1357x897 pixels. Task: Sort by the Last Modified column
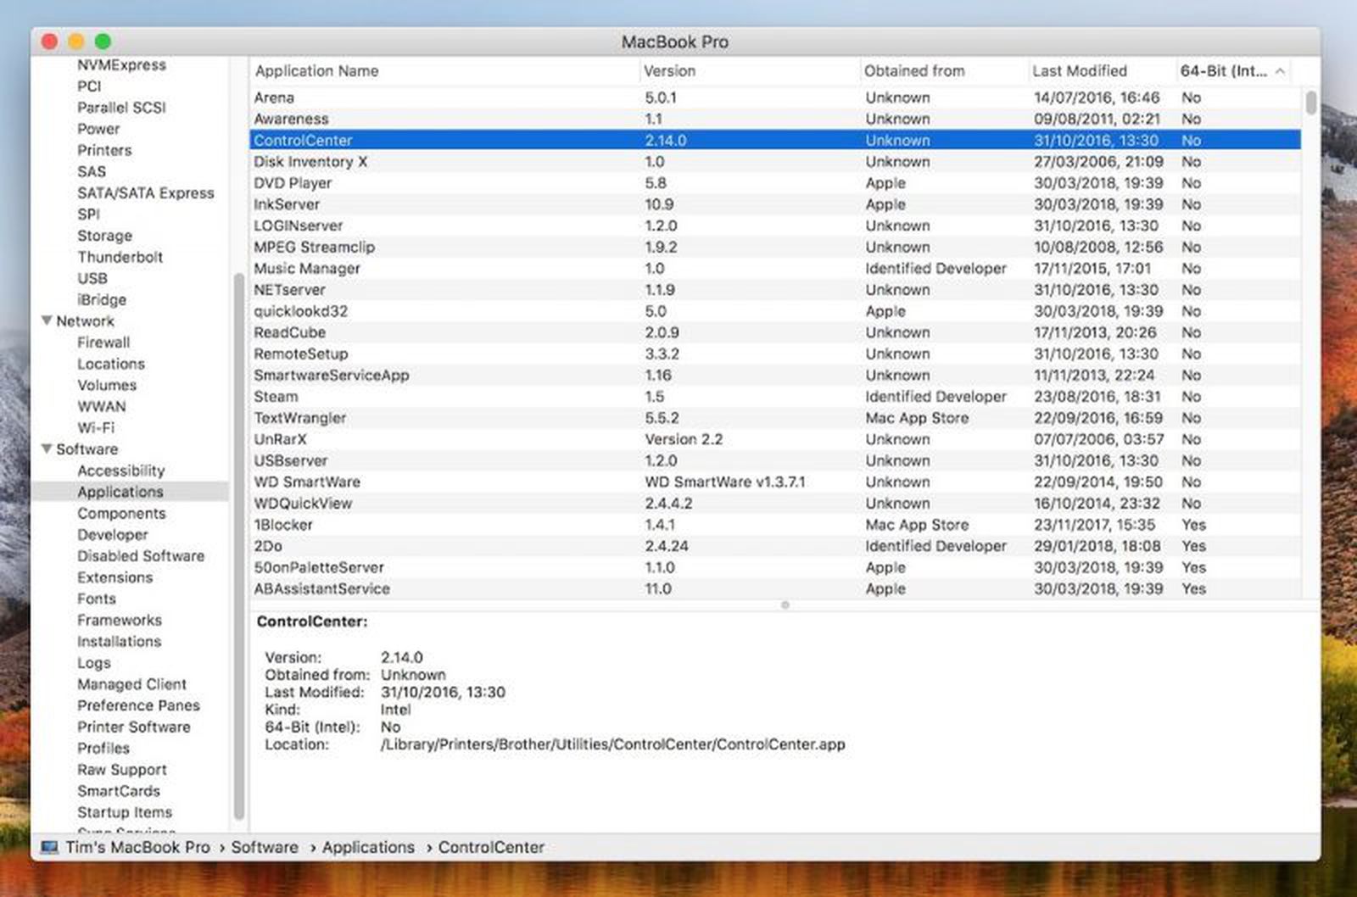(1078, 71)
